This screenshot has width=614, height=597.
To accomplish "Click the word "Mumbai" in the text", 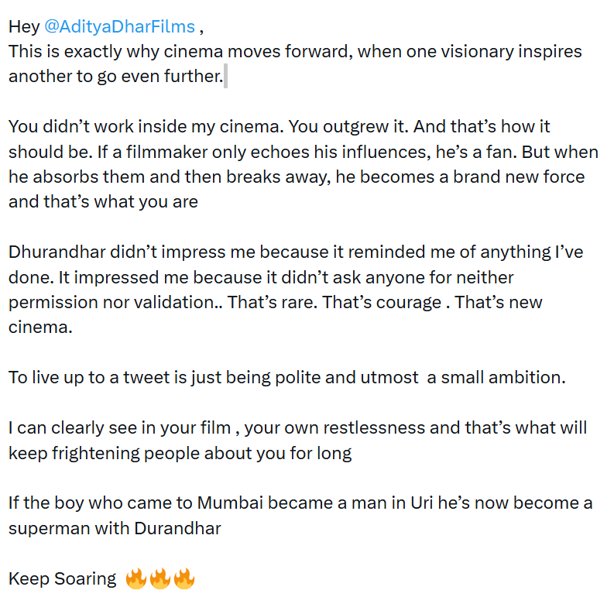I will tap(230, 503).
